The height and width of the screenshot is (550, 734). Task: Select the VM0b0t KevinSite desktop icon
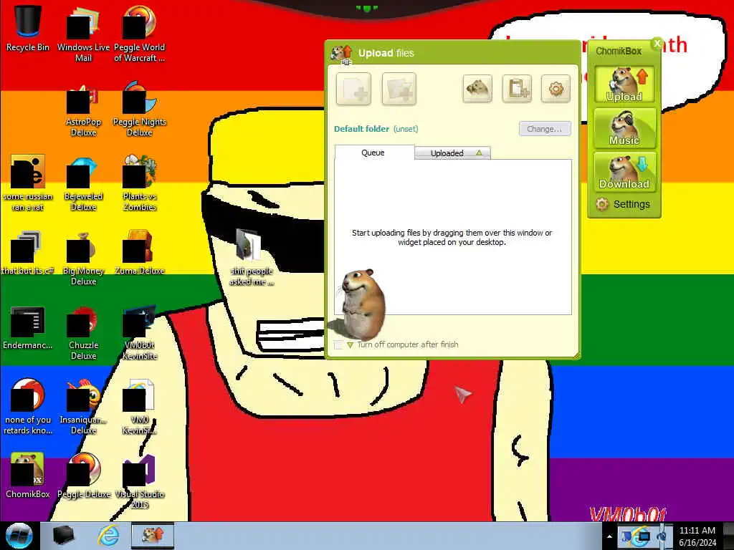click(x=139, y=332)
